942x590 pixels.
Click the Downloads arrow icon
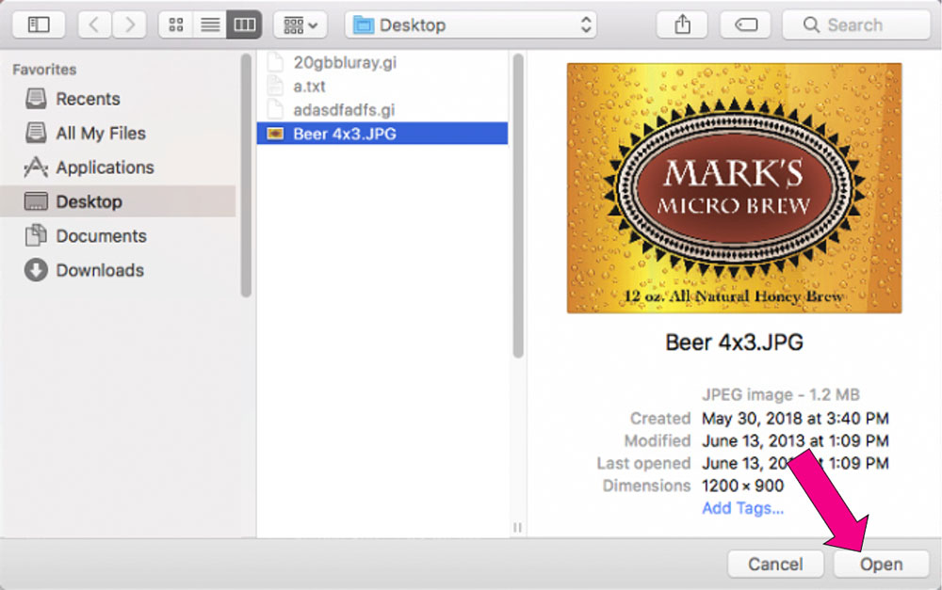click(x=36, y=270)
